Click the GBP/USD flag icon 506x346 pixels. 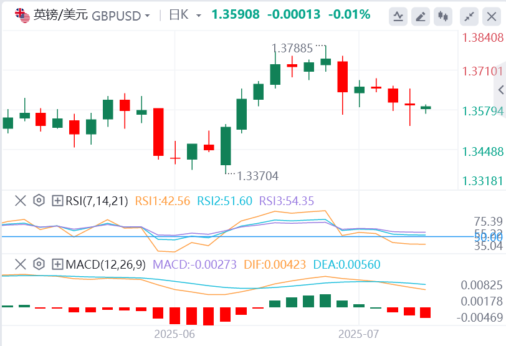pyautogui.click(x=22, y=15)
